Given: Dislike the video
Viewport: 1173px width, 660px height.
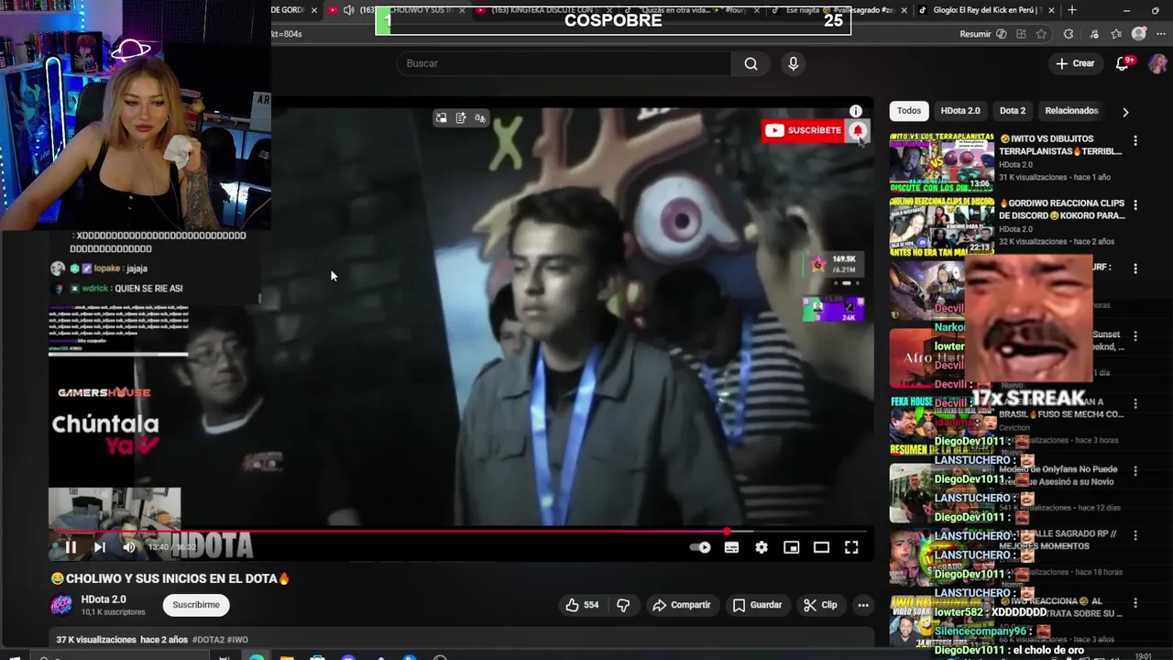Looking at the screenshot, I should 623,605.
